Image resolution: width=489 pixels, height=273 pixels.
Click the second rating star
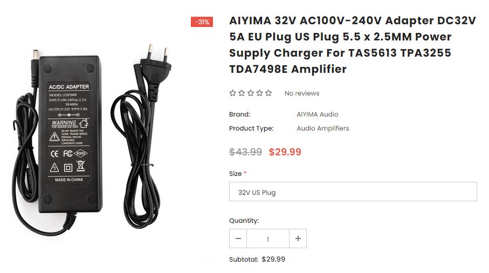coord(242,93)
